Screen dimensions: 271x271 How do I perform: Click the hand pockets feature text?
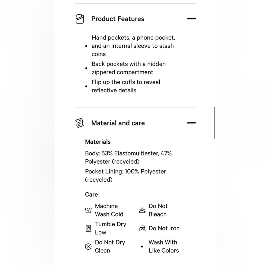(x=133, y=46)
